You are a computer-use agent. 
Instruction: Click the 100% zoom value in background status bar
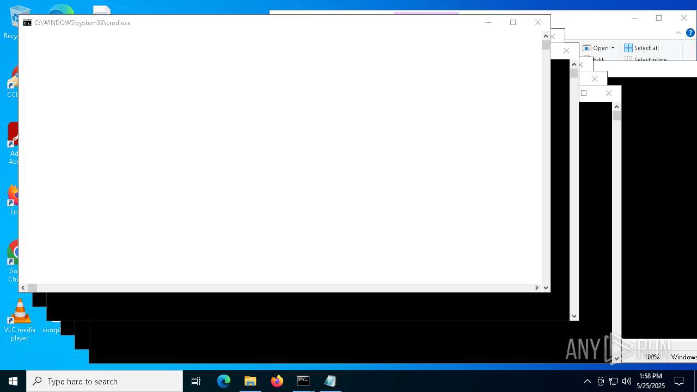[652, 357]
